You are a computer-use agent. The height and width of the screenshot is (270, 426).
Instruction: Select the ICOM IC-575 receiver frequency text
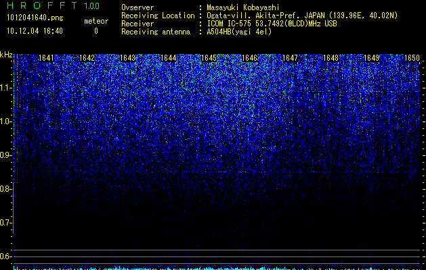(272, 24)
